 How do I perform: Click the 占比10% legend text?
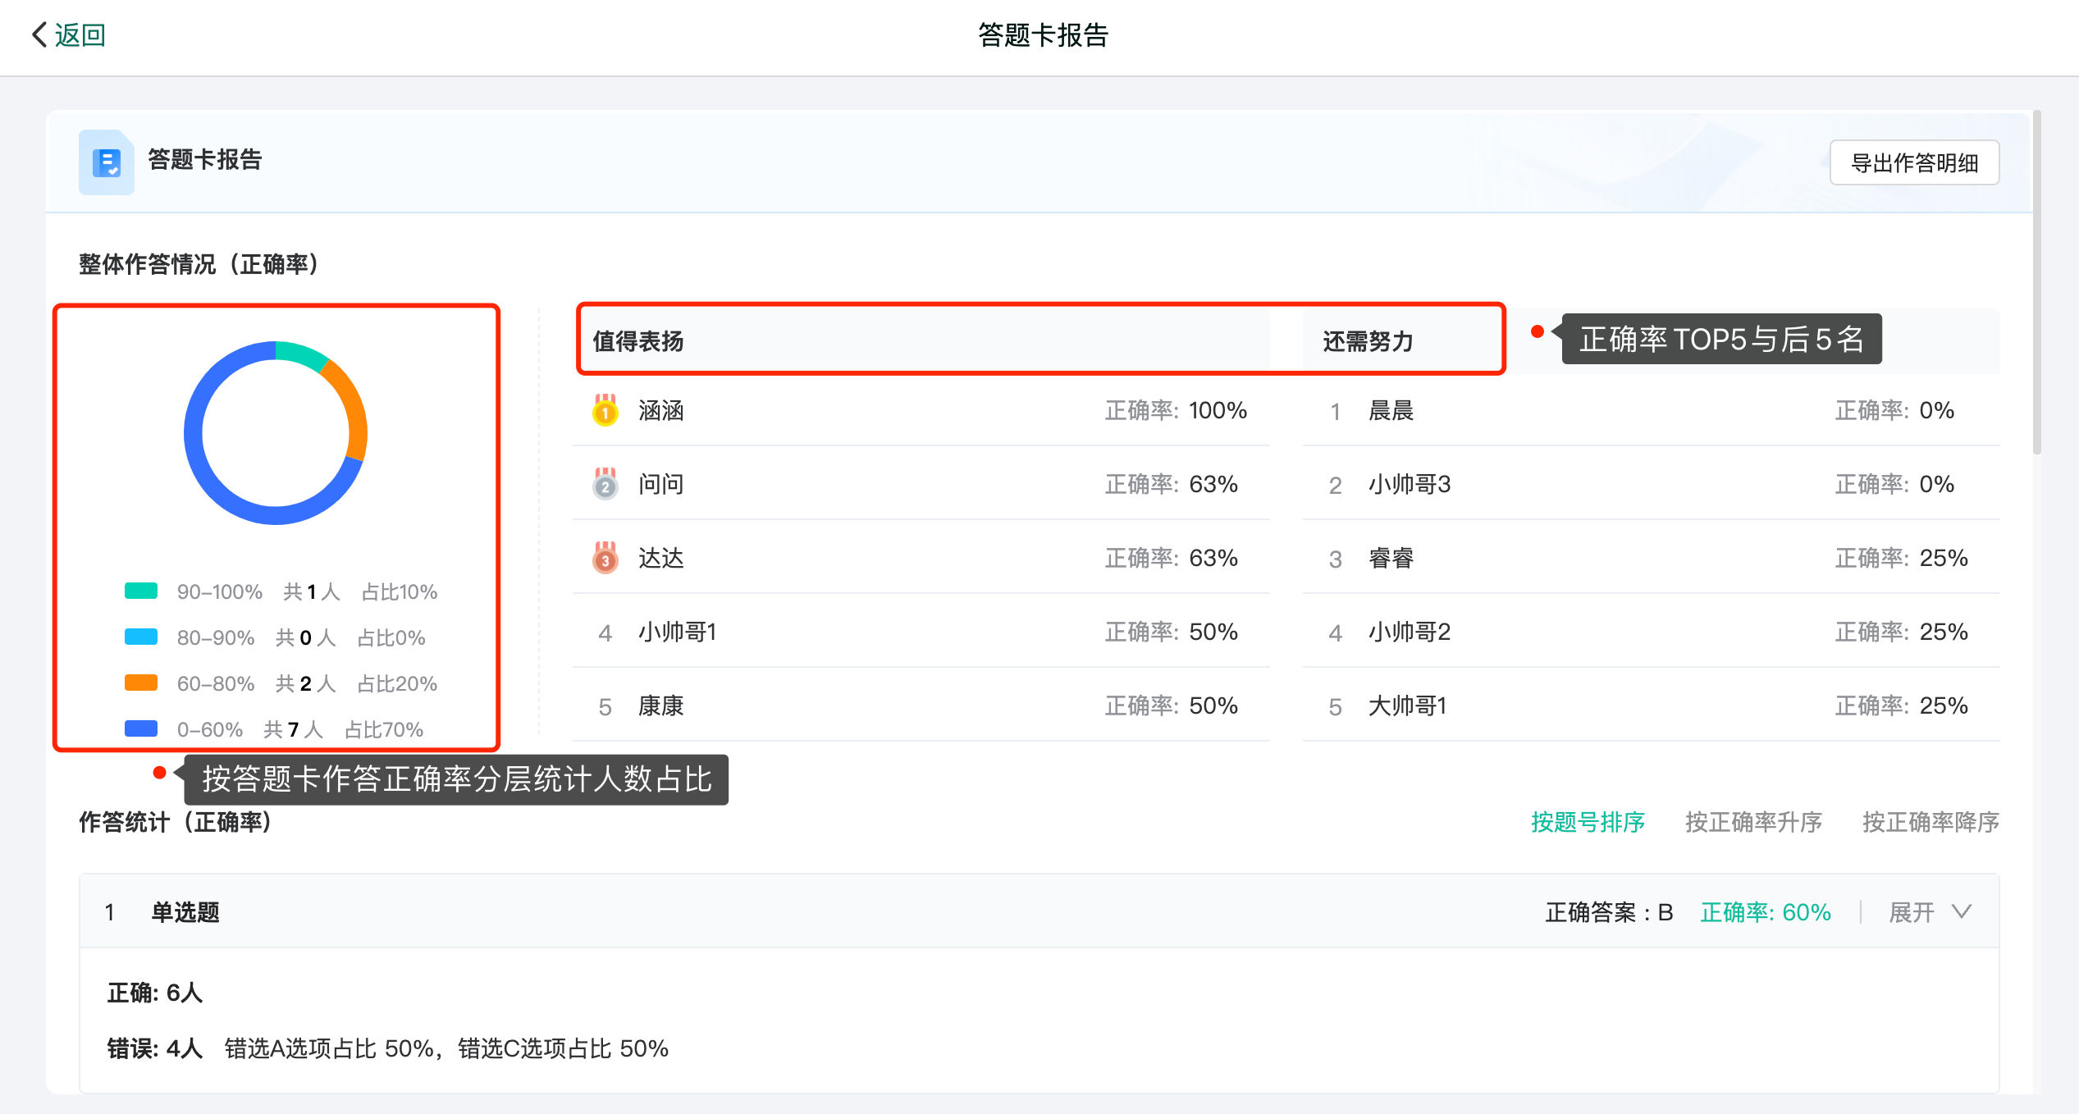(x=400, y=591)
